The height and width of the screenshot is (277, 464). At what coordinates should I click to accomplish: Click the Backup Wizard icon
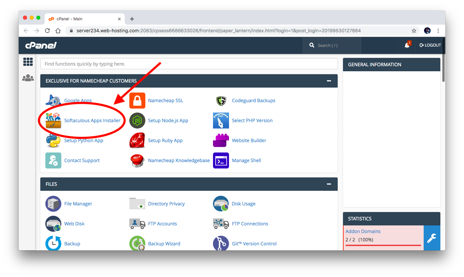[137, 243]
